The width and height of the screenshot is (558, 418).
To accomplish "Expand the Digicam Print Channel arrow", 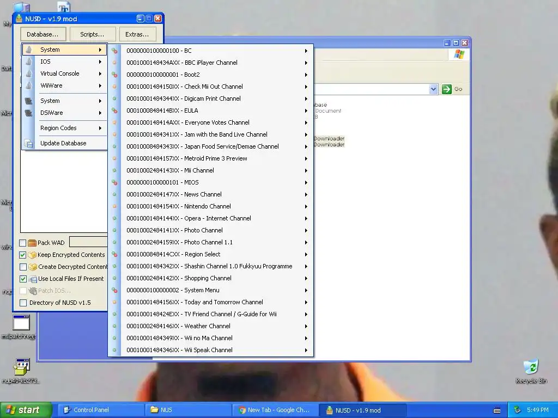I will pos(306,99).
